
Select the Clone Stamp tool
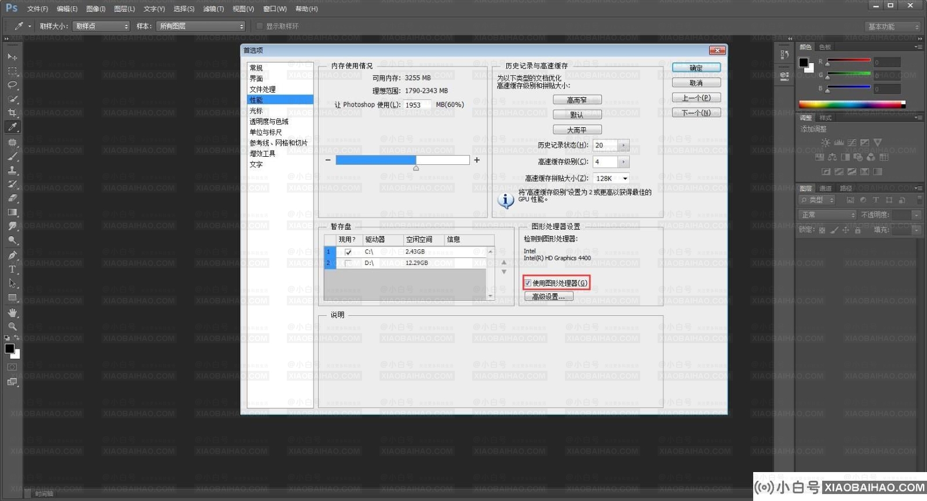point(12,170)
